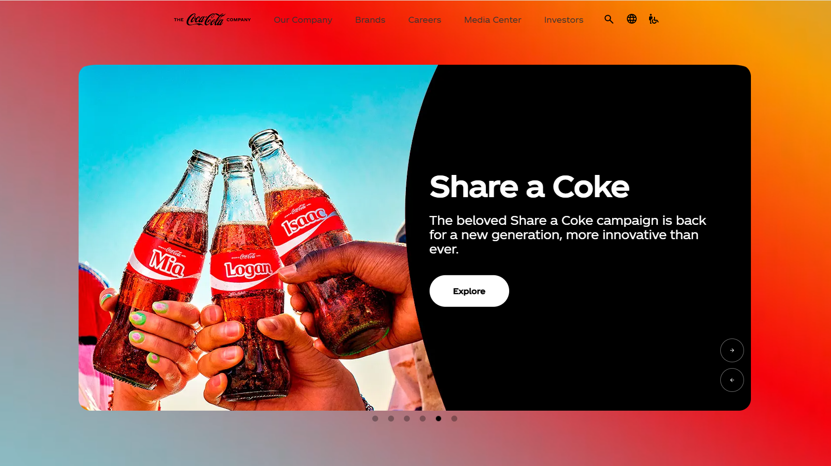831x466 pixels.
Task: Select the second carousel dot
Action: coord(391,419)
